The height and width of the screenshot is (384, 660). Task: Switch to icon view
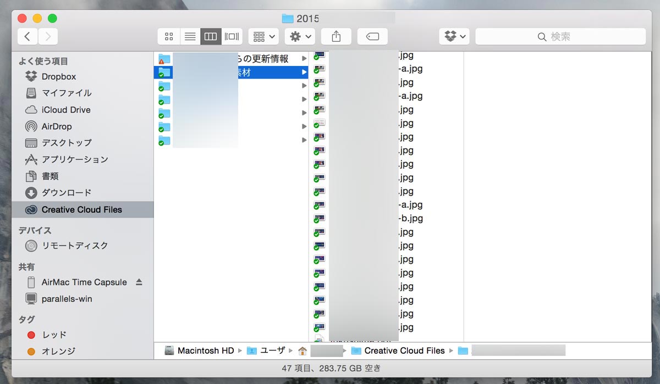169,37
